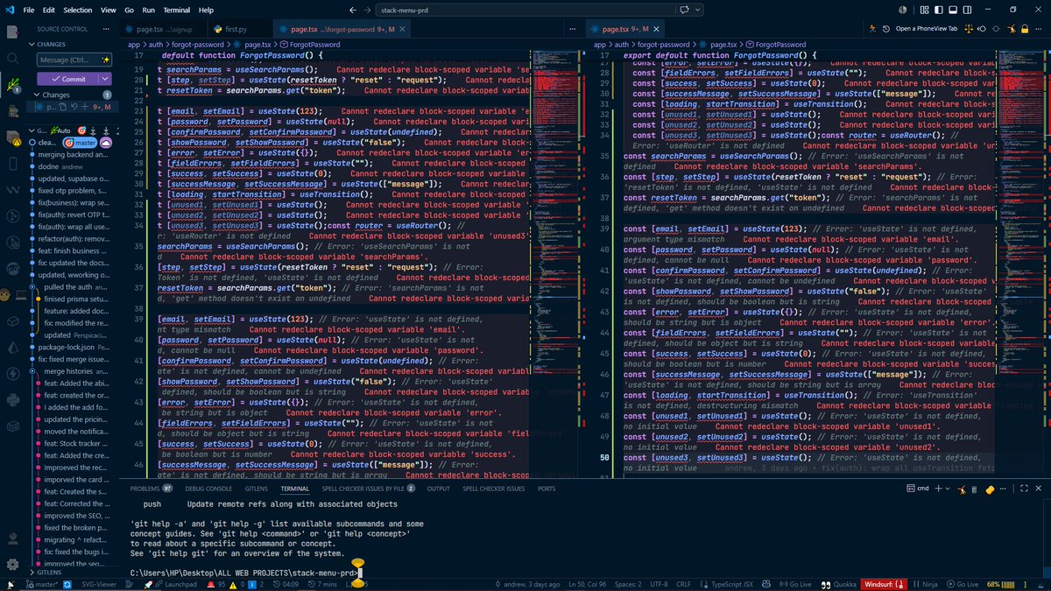Click the master branch badge in graph

pos(80,143)
